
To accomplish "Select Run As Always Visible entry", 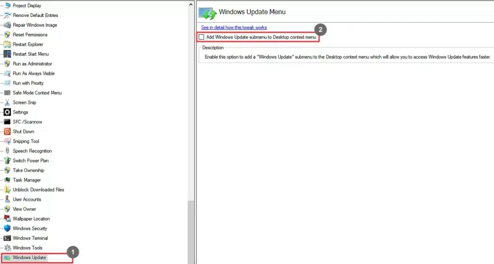I will point(33,73).
